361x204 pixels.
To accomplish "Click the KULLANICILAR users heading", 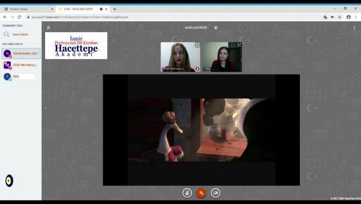I will pyautogui.click(x=13, y=44).
